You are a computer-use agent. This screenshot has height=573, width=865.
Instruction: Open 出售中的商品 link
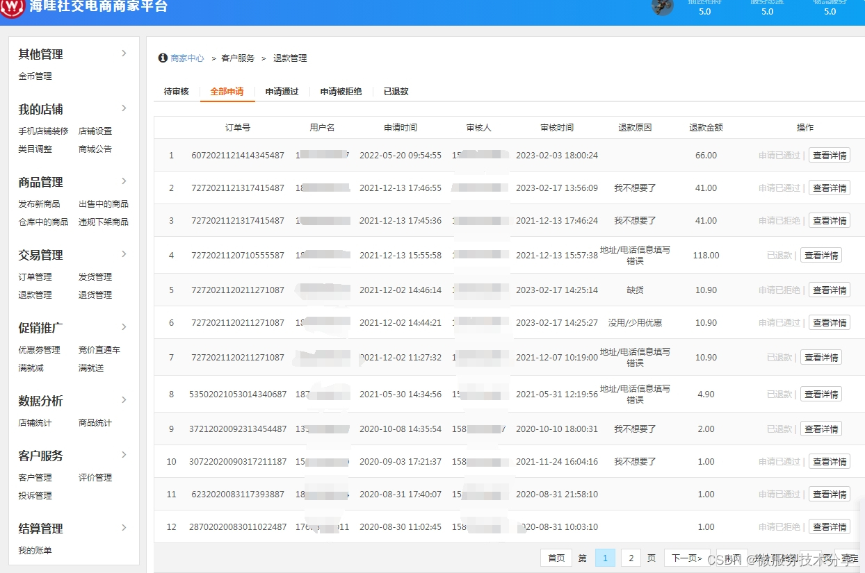tap(104, 204)
